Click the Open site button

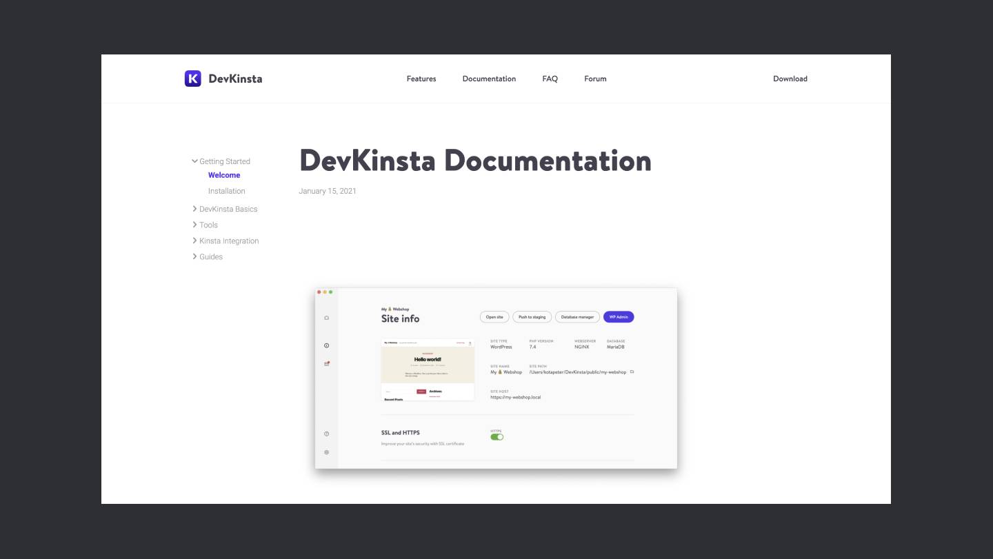coord(494,317)
